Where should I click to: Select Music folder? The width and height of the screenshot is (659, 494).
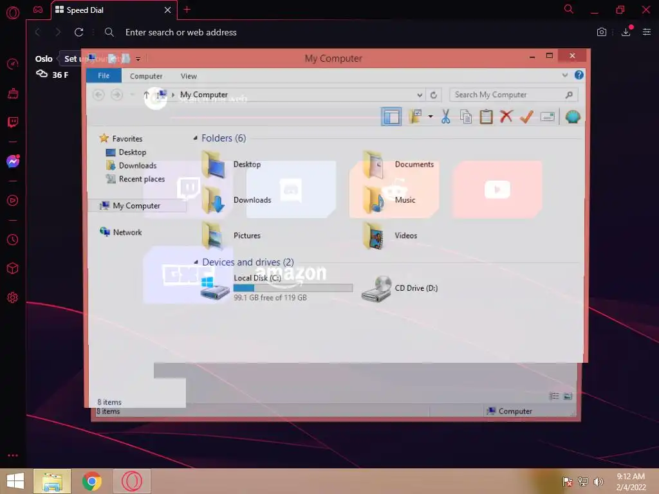point(389,200)
